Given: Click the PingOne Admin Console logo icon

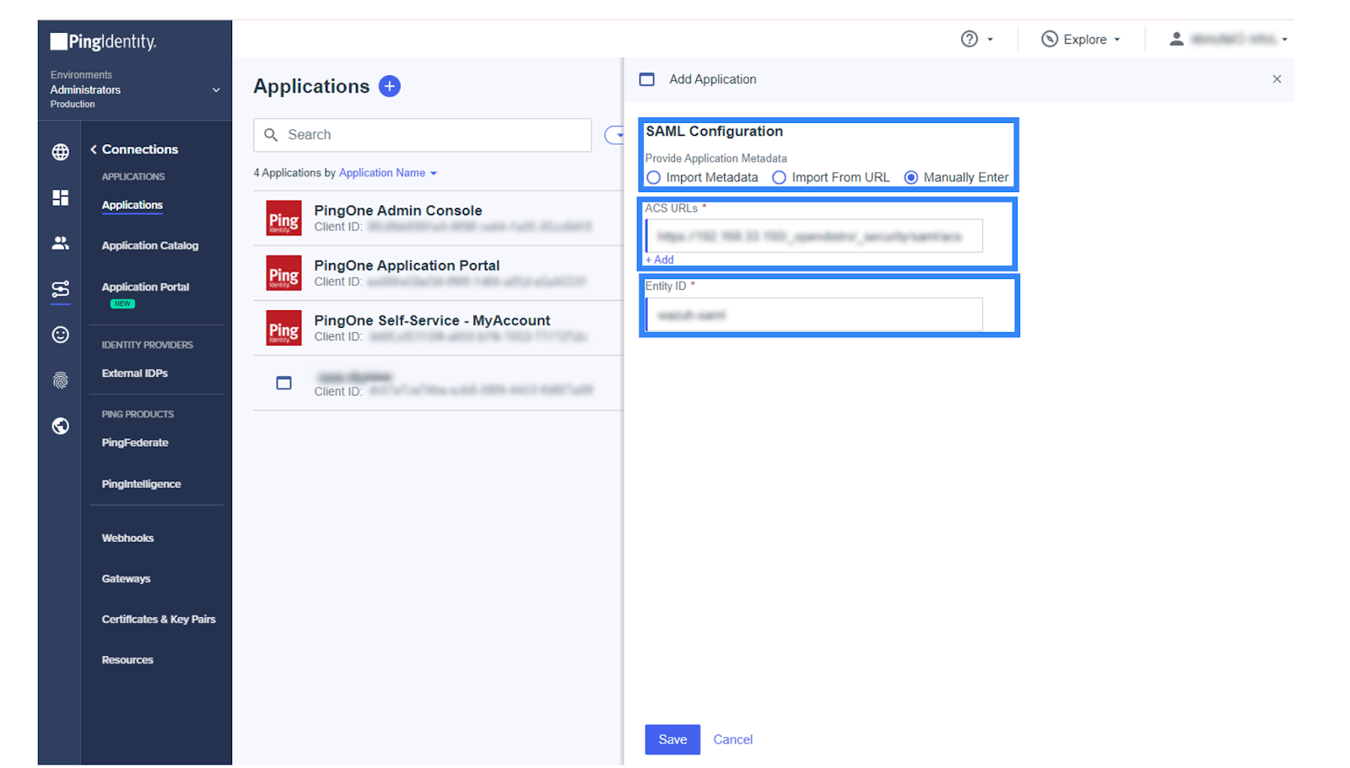Looking at the screenshot, I should [x=283, y=218].
